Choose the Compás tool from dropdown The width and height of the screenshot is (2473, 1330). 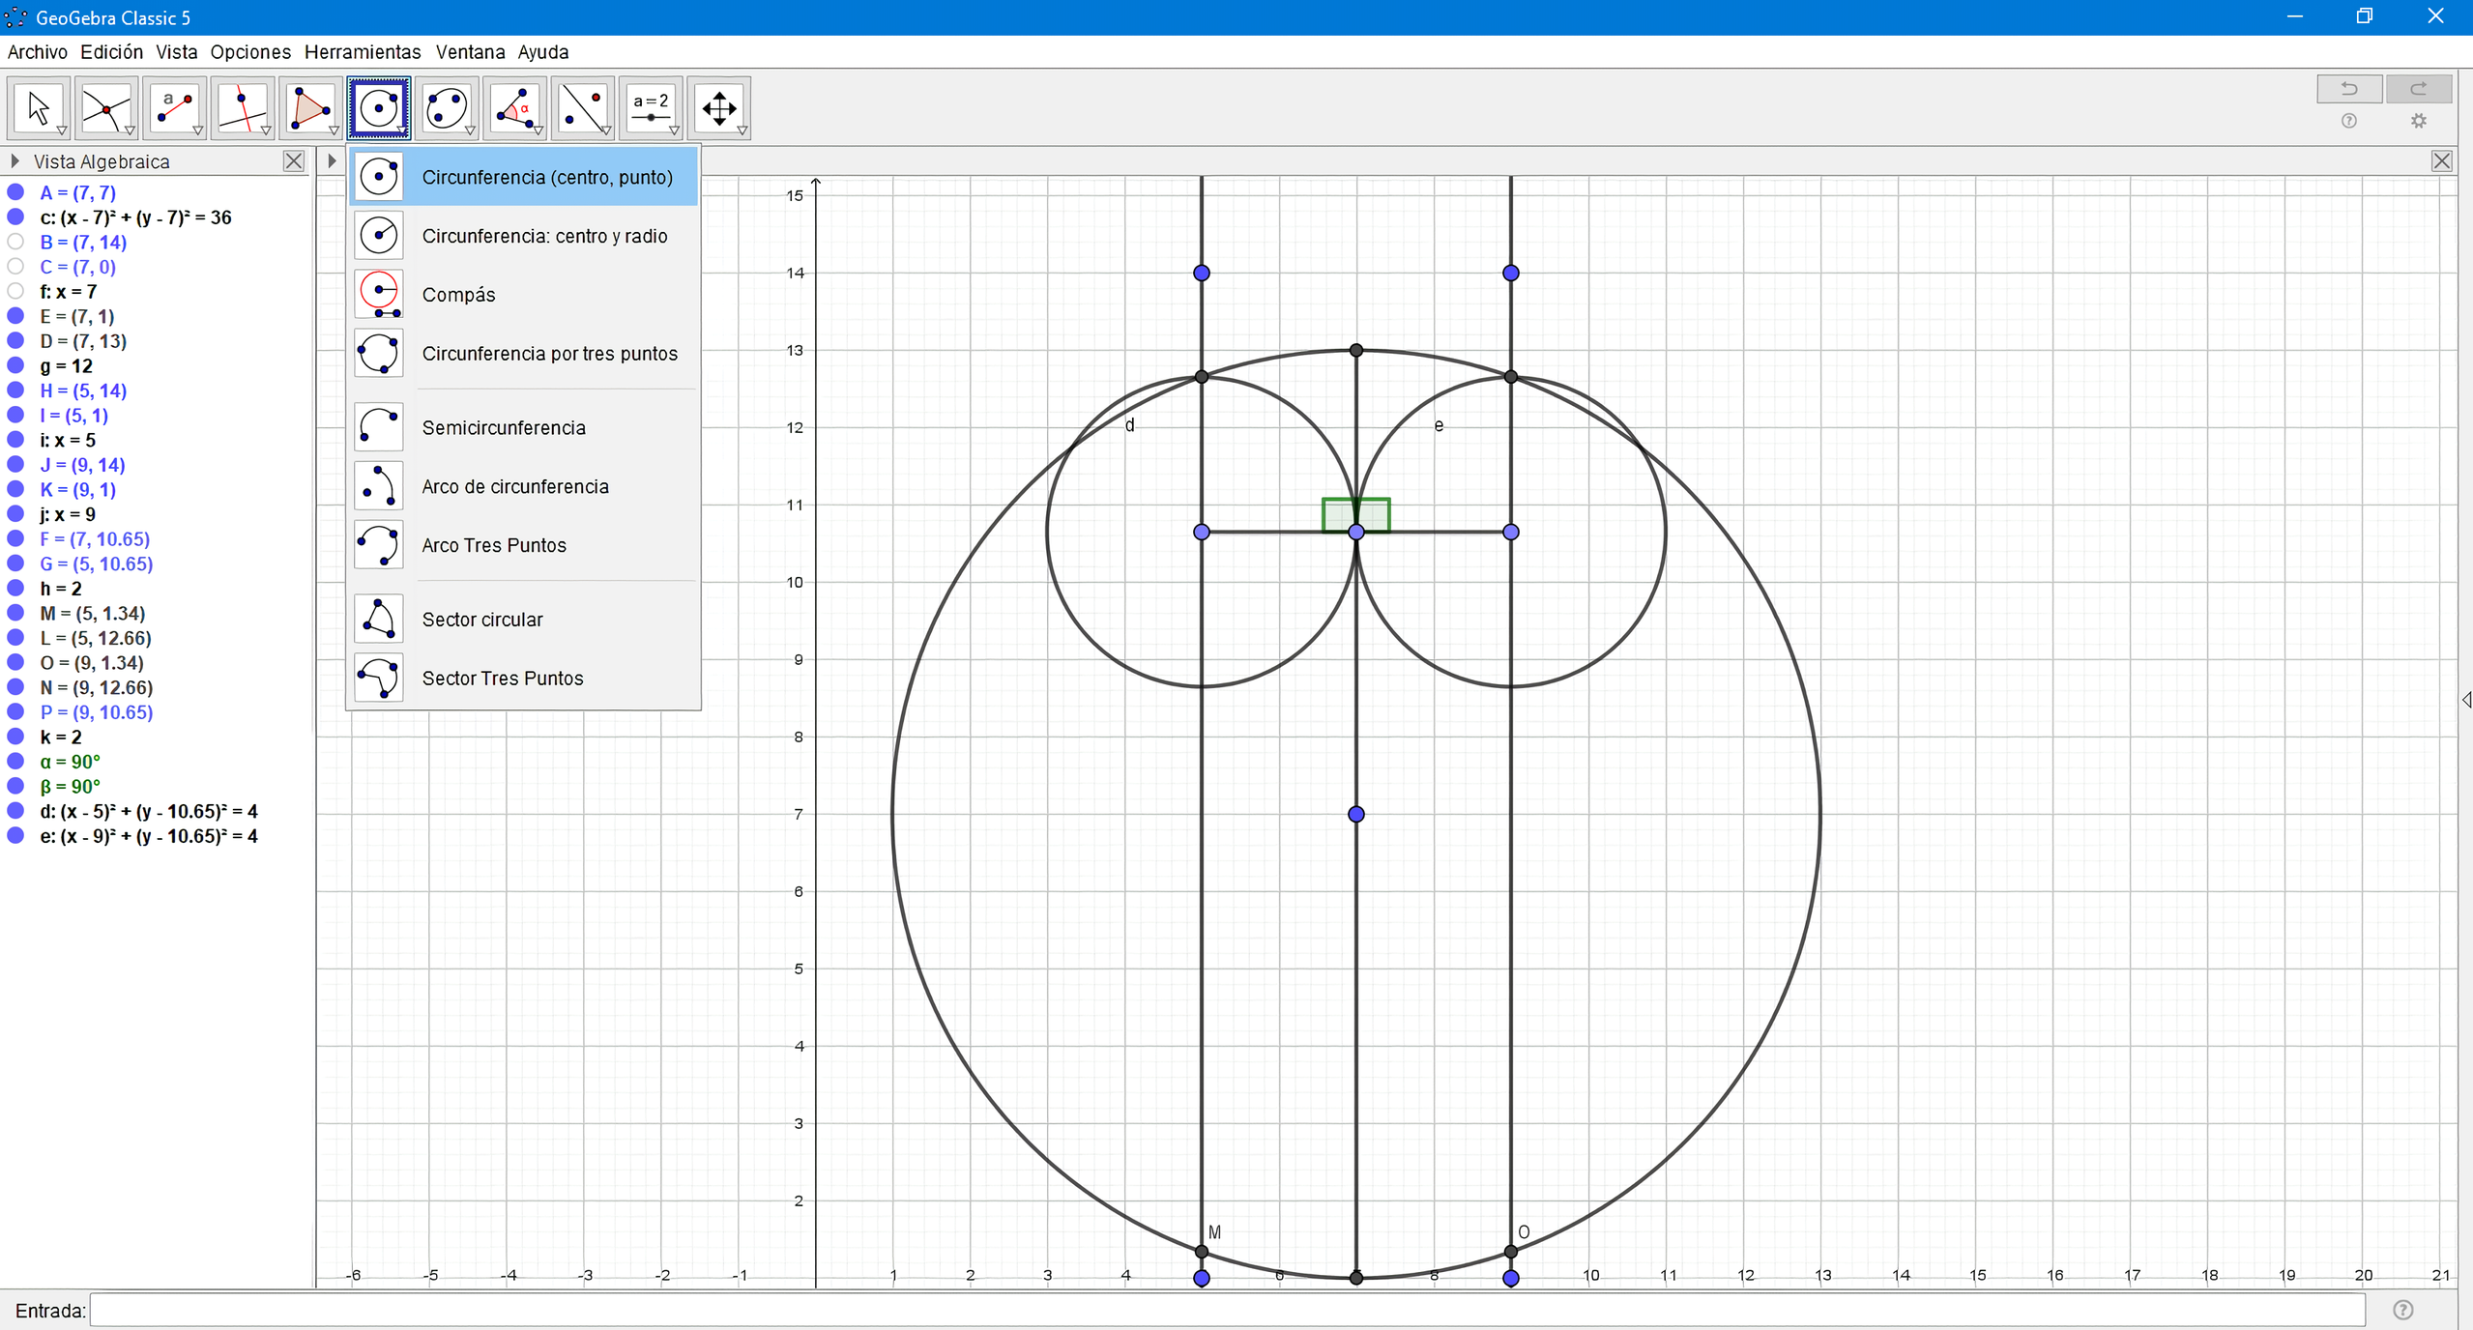point(458,295)
